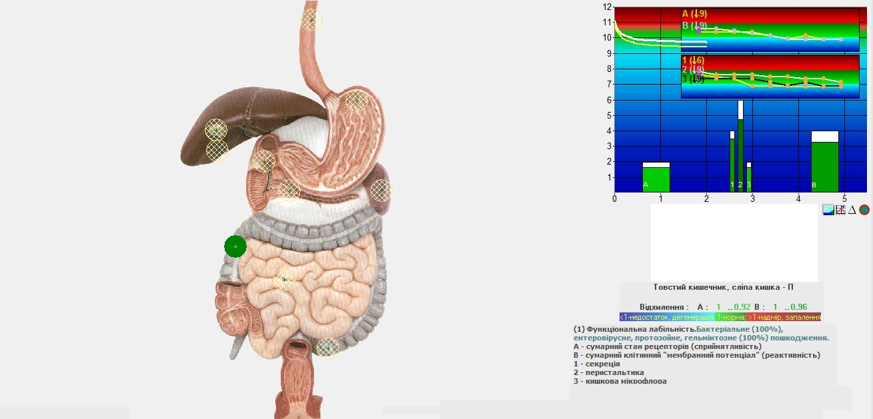This screenshot has width=873, height=419.
Task: Select the small intestine marker point
Action: [x=284, y=280]
